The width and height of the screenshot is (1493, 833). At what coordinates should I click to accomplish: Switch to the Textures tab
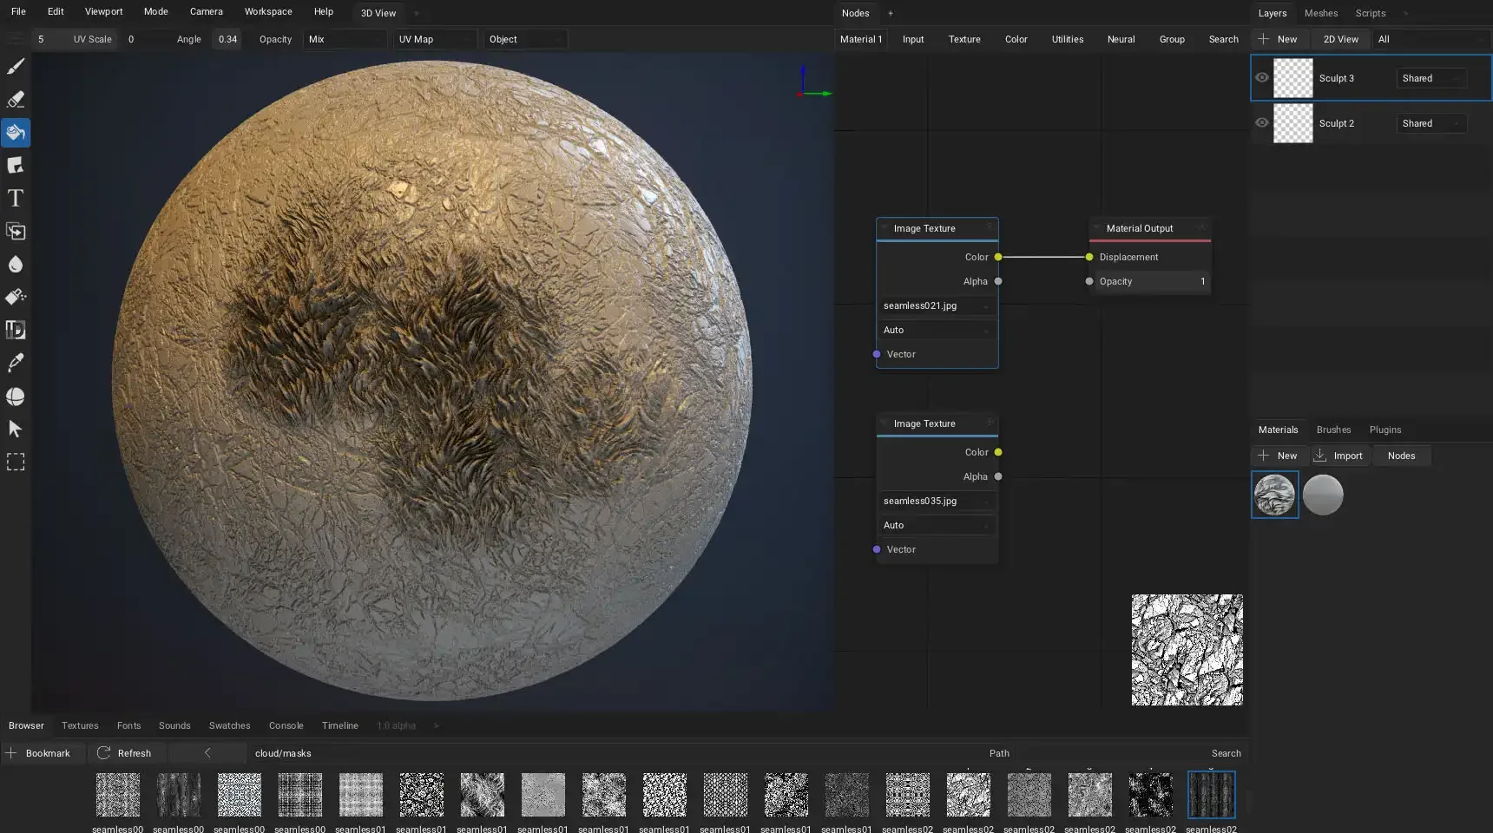[x=80, y=725]
